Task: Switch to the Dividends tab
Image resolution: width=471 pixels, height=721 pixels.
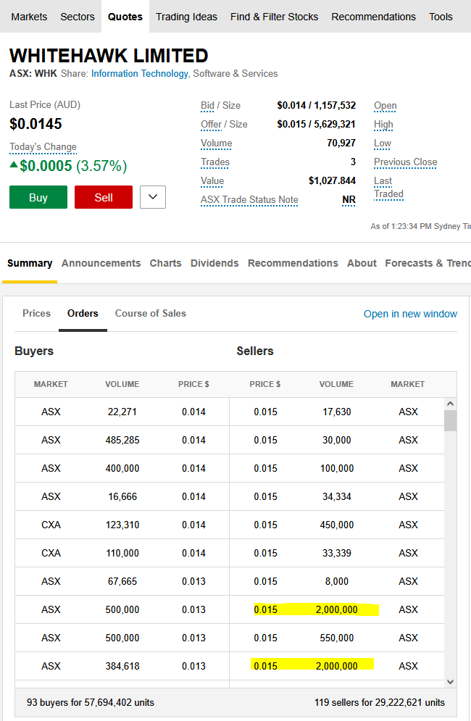Action: click(214, 264)
